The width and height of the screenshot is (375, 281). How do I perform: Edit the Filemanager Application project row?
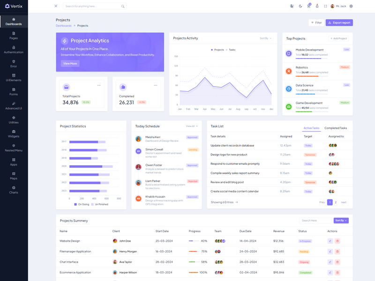pyautogui.click(x=330, y=251)
